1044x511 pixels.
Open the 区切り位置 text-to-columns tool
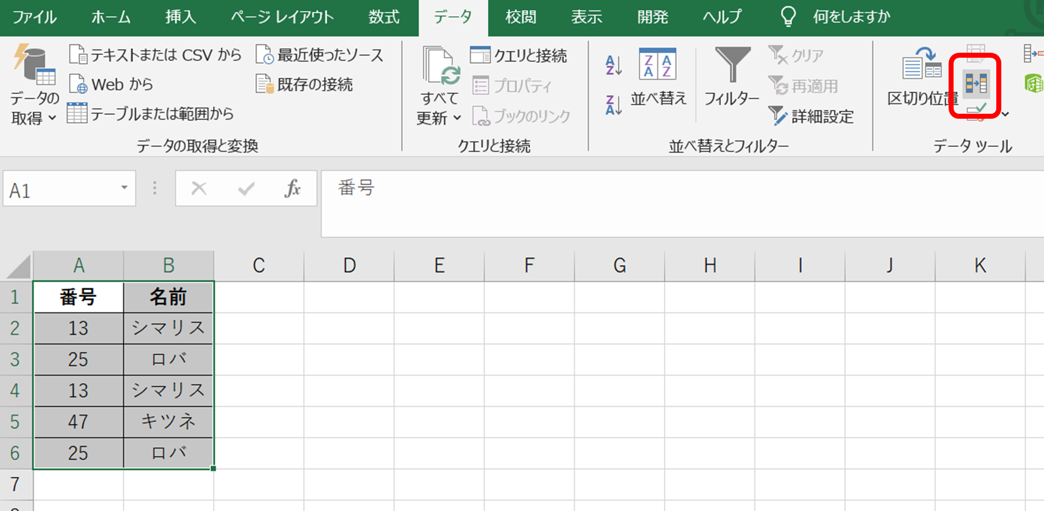point(921,78)
